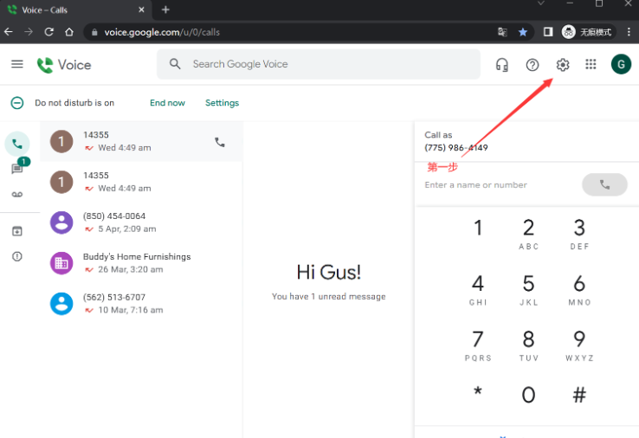Open the Settings gear icon

[563, 64]
